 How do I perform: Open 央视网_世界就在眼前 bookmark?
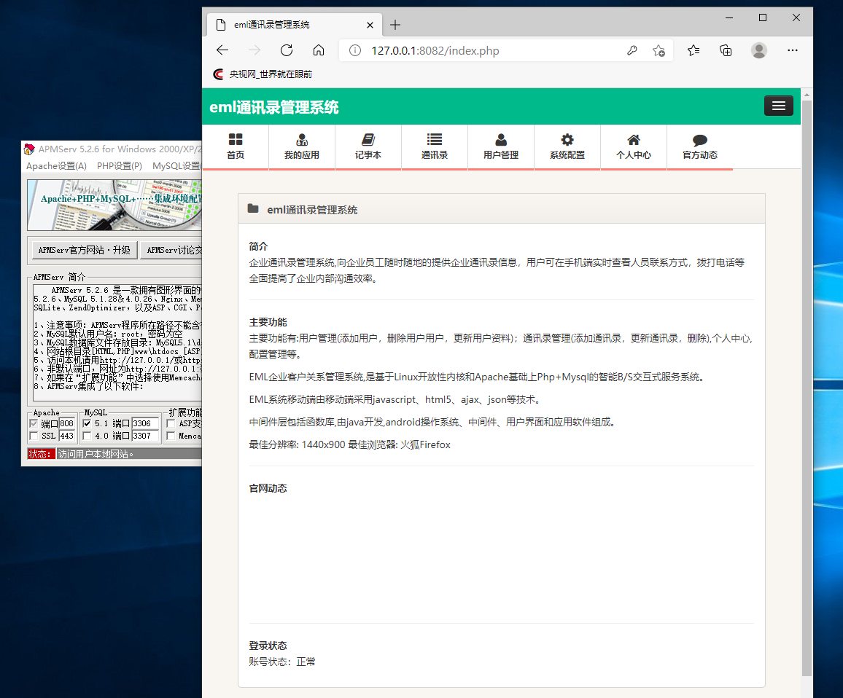pos(263,74)
